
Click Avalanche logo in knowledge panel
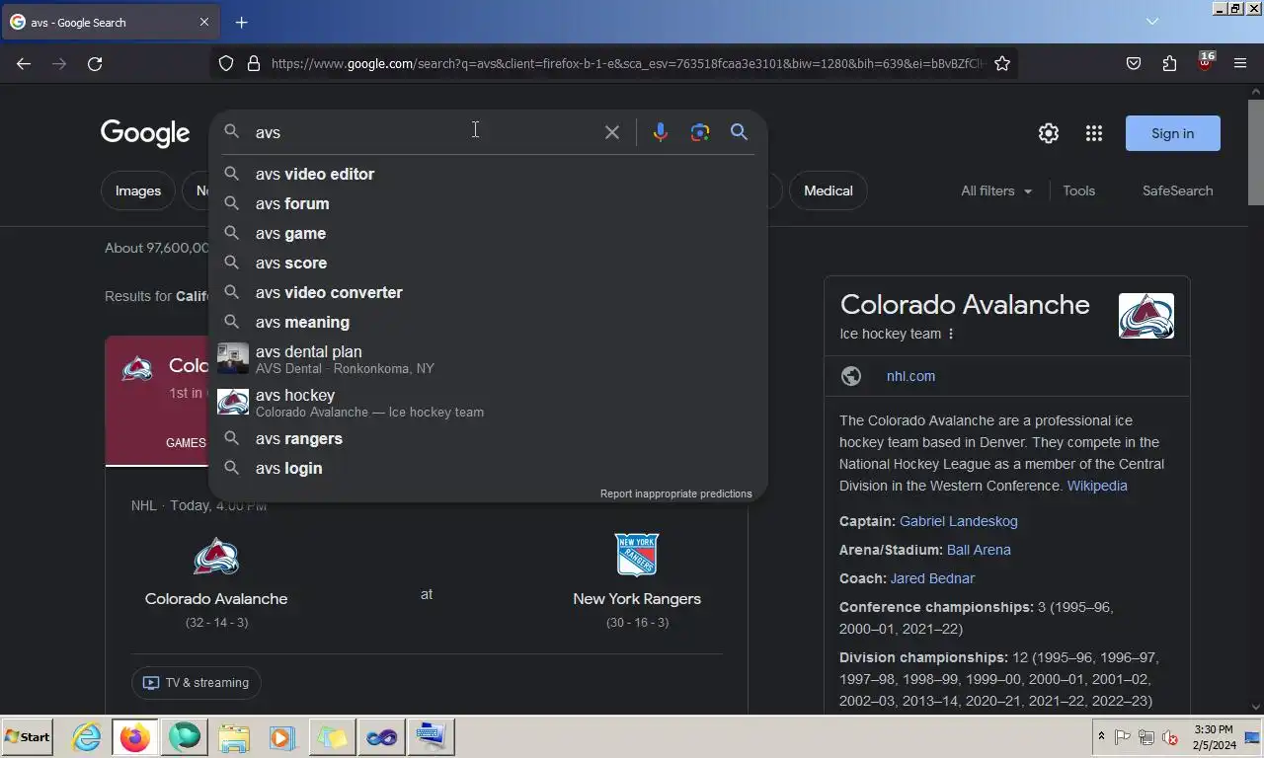pos(1146,316)
